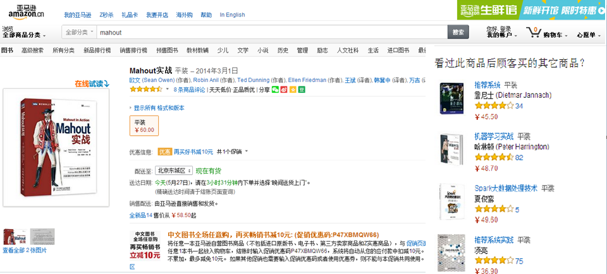Share via the green WeChat icon
607x274 pixels.
pyautogui.click(x=275, y=90)
